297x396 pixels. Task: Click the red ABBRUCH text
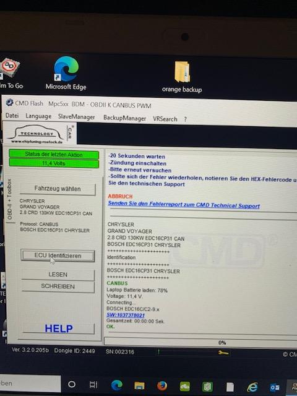point(120,196)
